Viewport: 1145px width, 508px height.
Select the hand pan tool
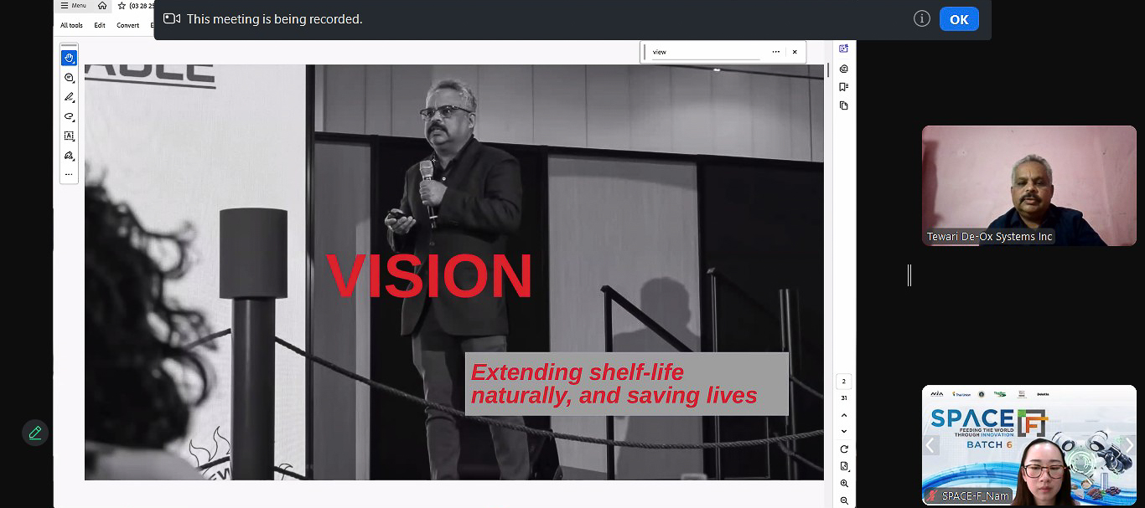(69, 58)
